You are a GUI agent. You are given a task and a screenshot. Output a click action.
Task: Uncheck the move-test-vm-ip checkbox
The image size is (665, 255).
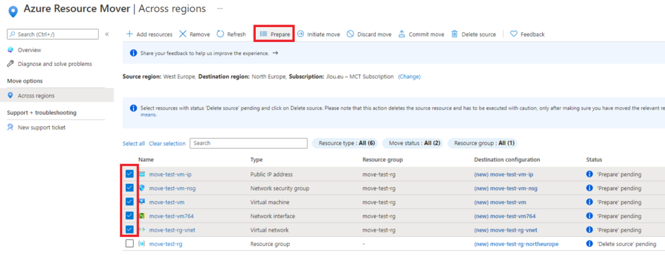[130, 174]
